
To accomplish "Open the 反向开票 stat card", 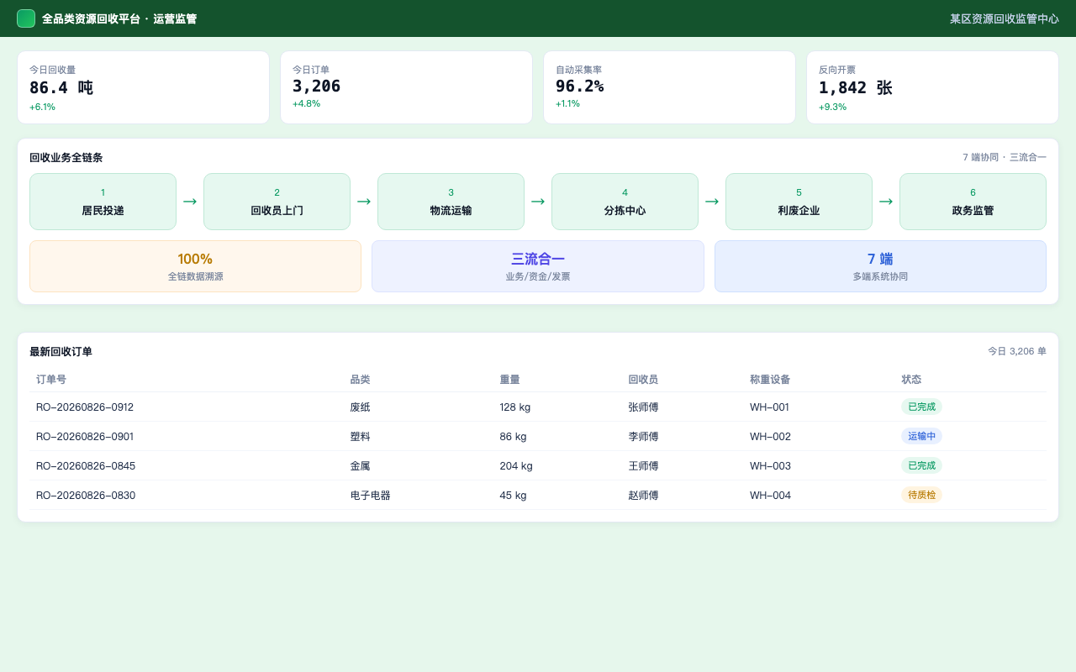I will [x=932, y=87].
